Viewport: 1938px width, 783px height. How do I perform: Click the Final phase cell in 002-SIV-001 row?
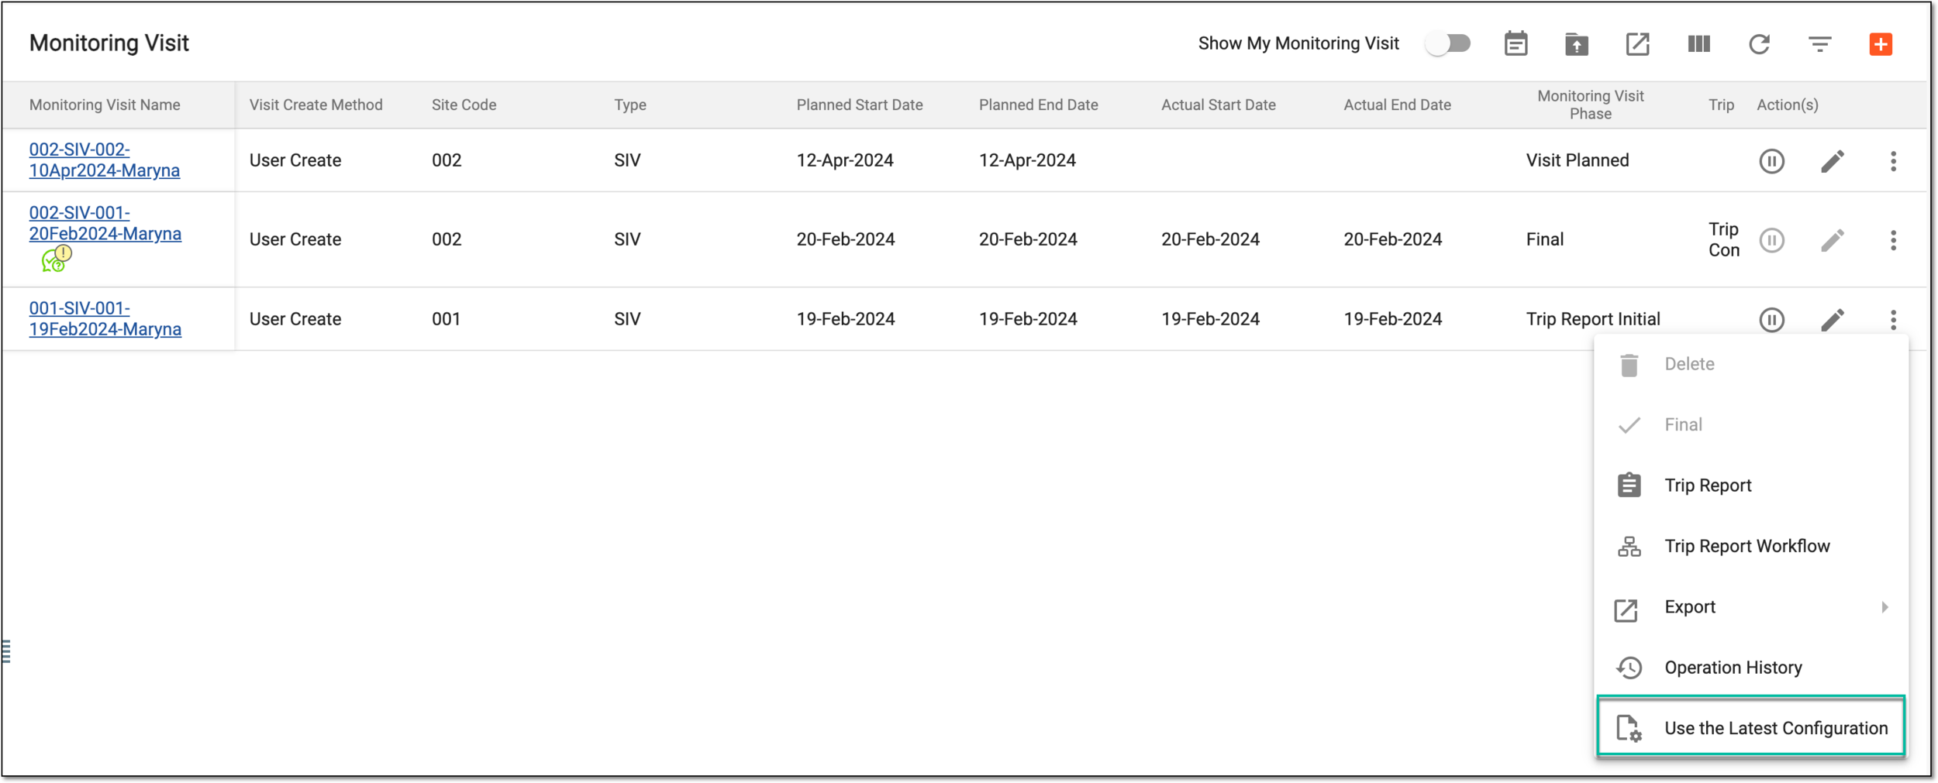(x=1544, y=239)
